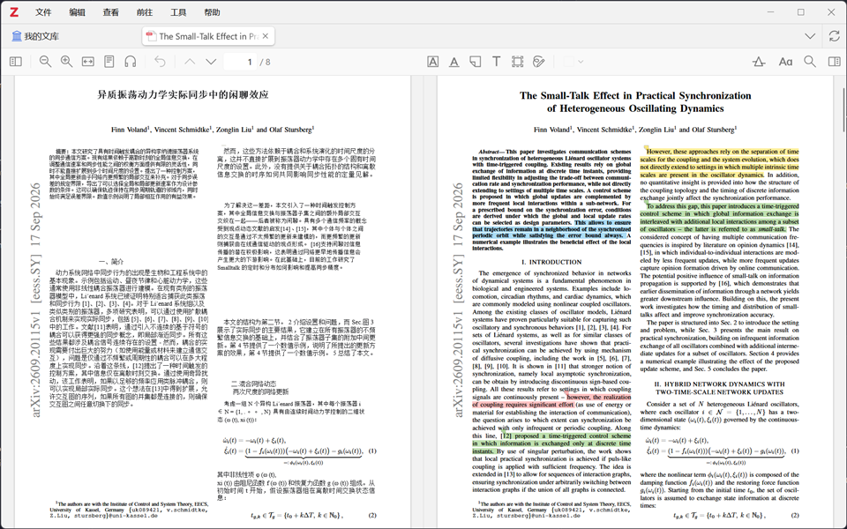
Task: Click 'Abstract—' at start of abstract
Action: coord(491,152)
